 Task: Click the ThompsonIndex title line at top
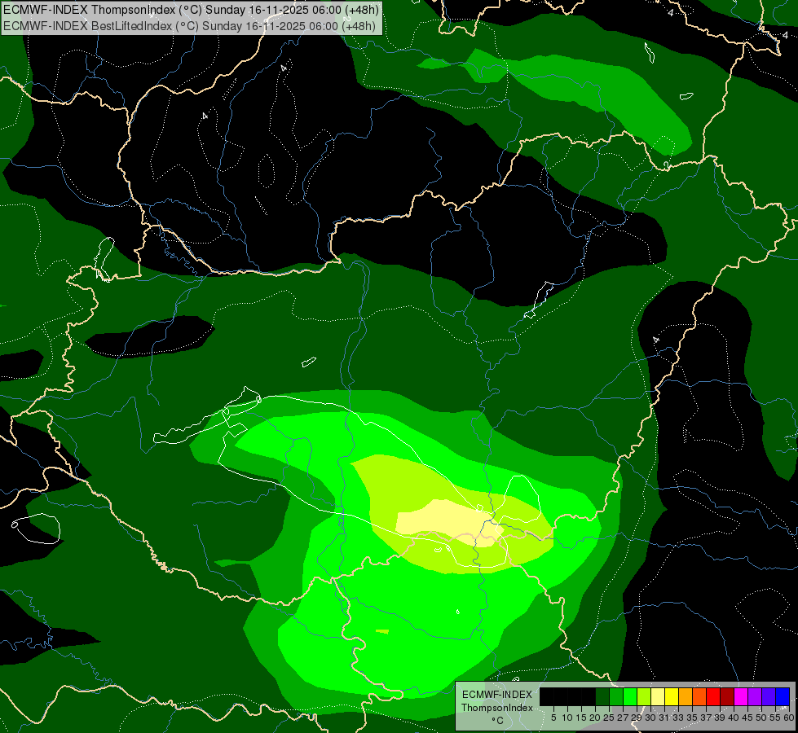[191, 10]
